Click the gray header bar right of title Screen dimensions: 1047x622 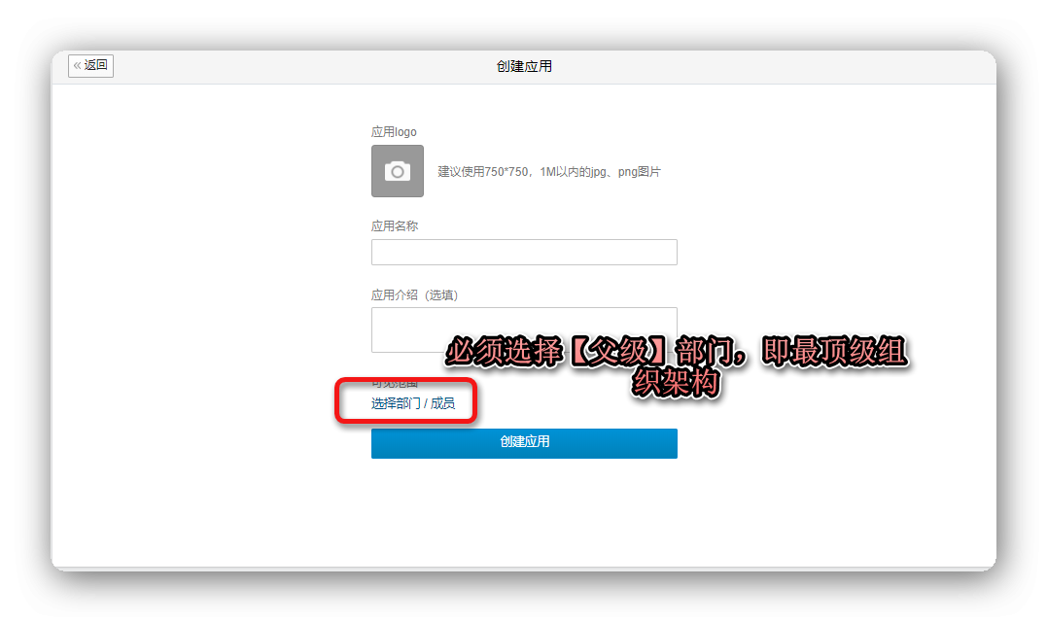tap(778, 67)
